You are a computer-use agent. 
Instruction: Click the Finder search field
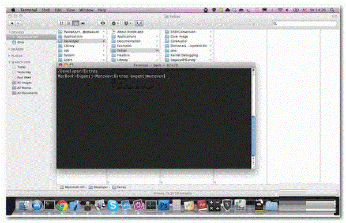(304, 24)
